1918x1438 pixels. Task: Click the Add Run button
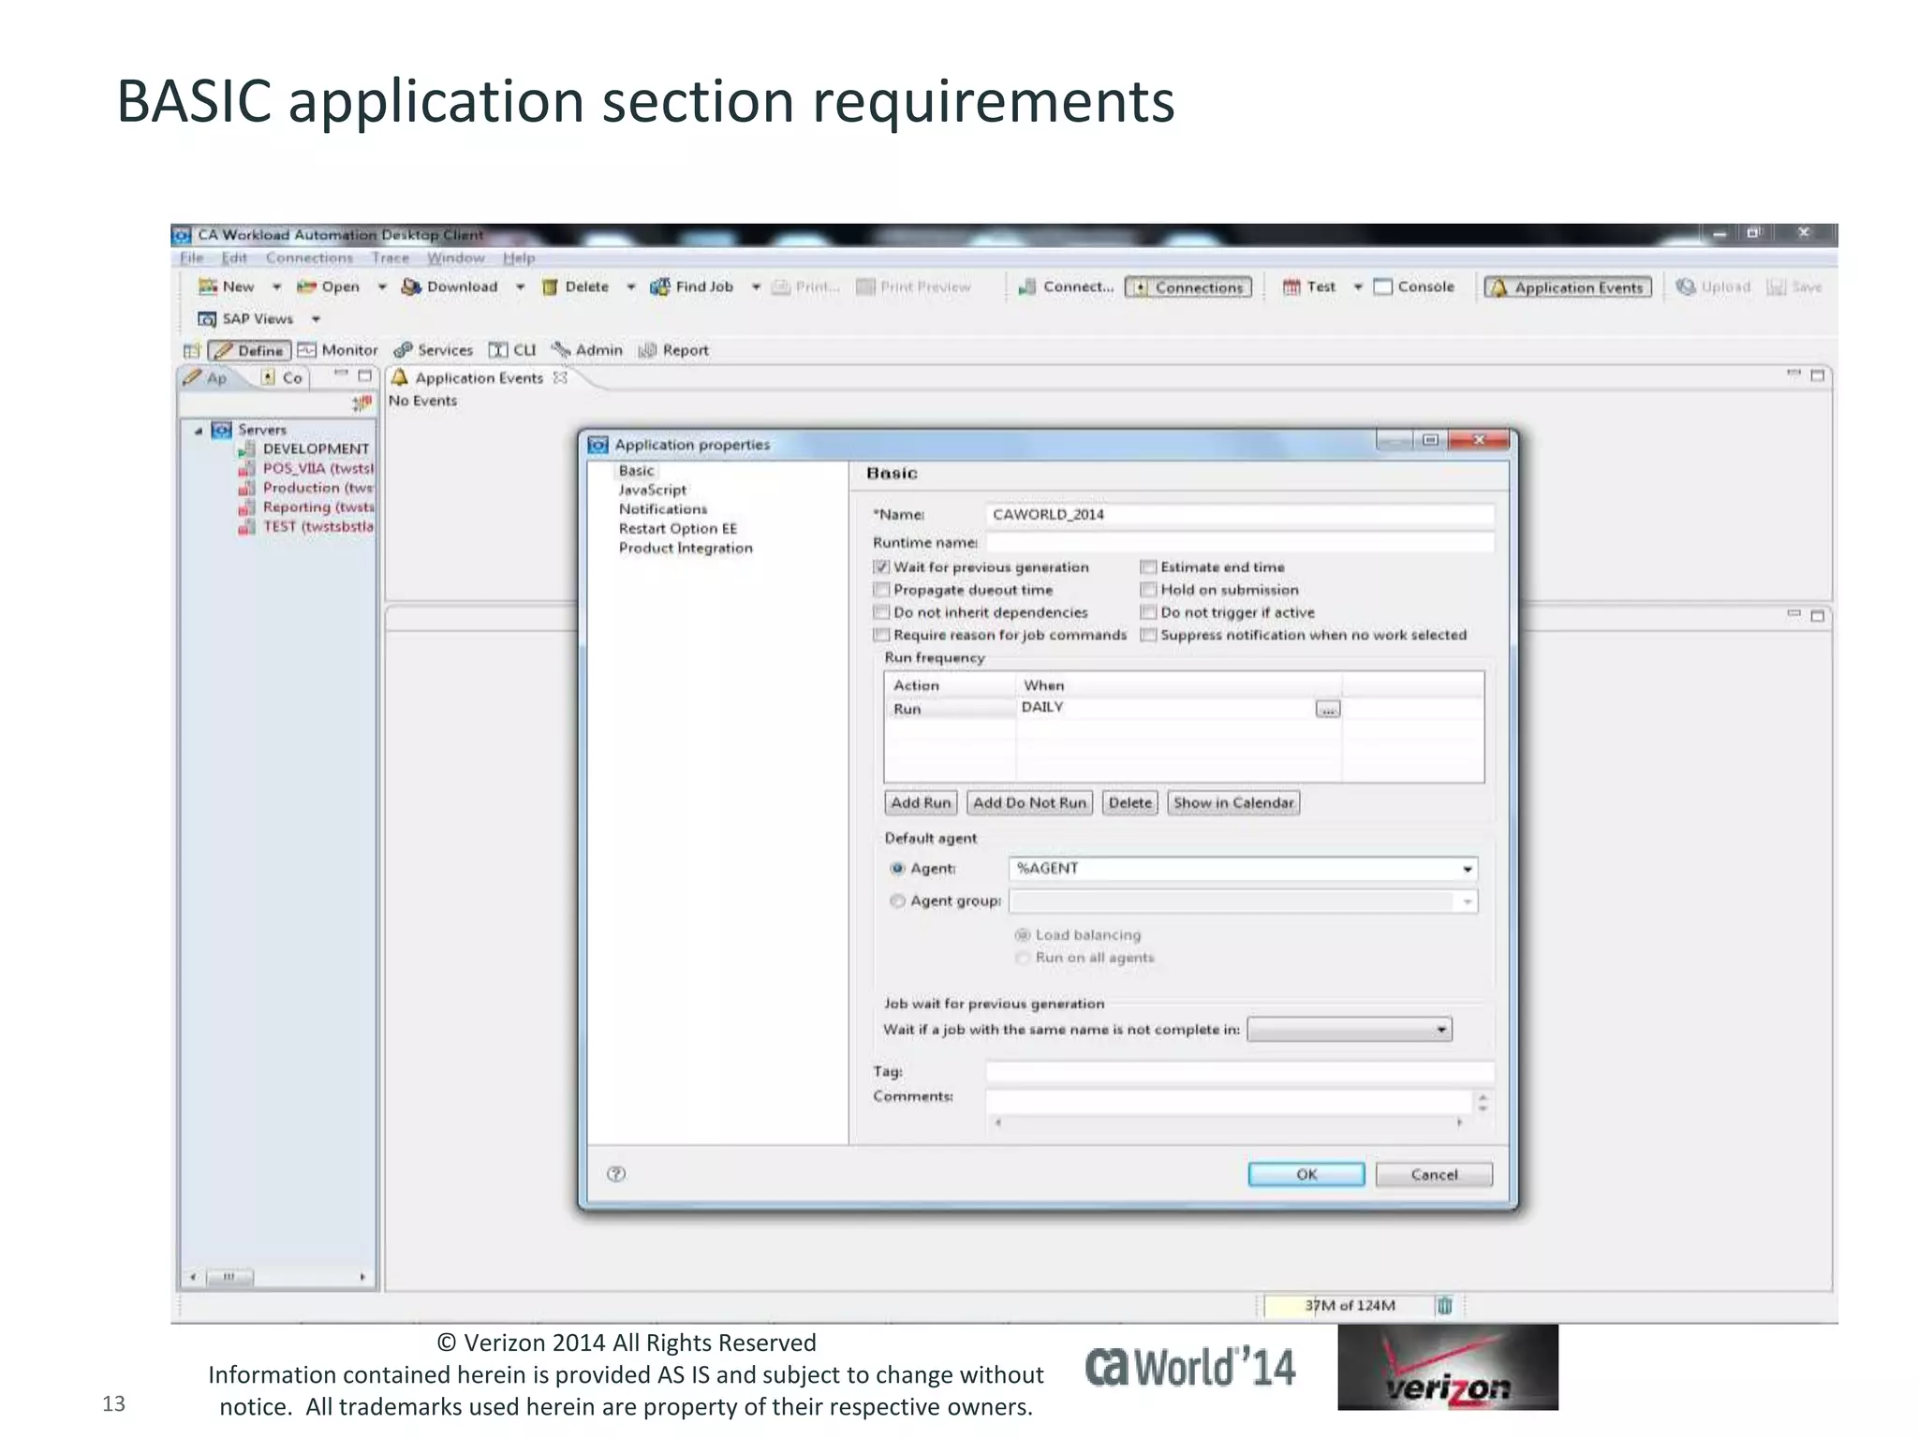[921, 803]
